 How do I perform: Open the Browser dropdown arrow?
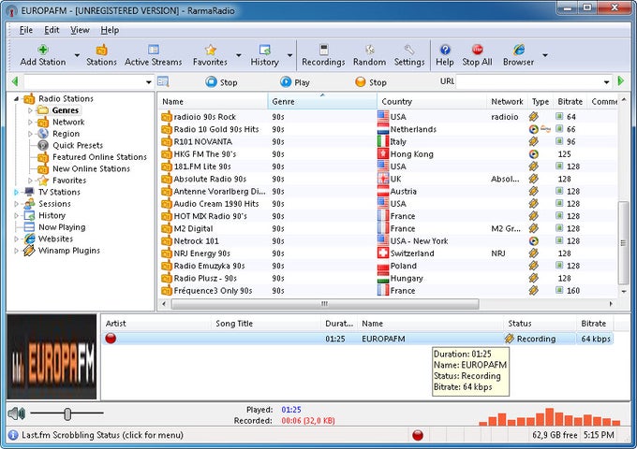tap(545, 55)
